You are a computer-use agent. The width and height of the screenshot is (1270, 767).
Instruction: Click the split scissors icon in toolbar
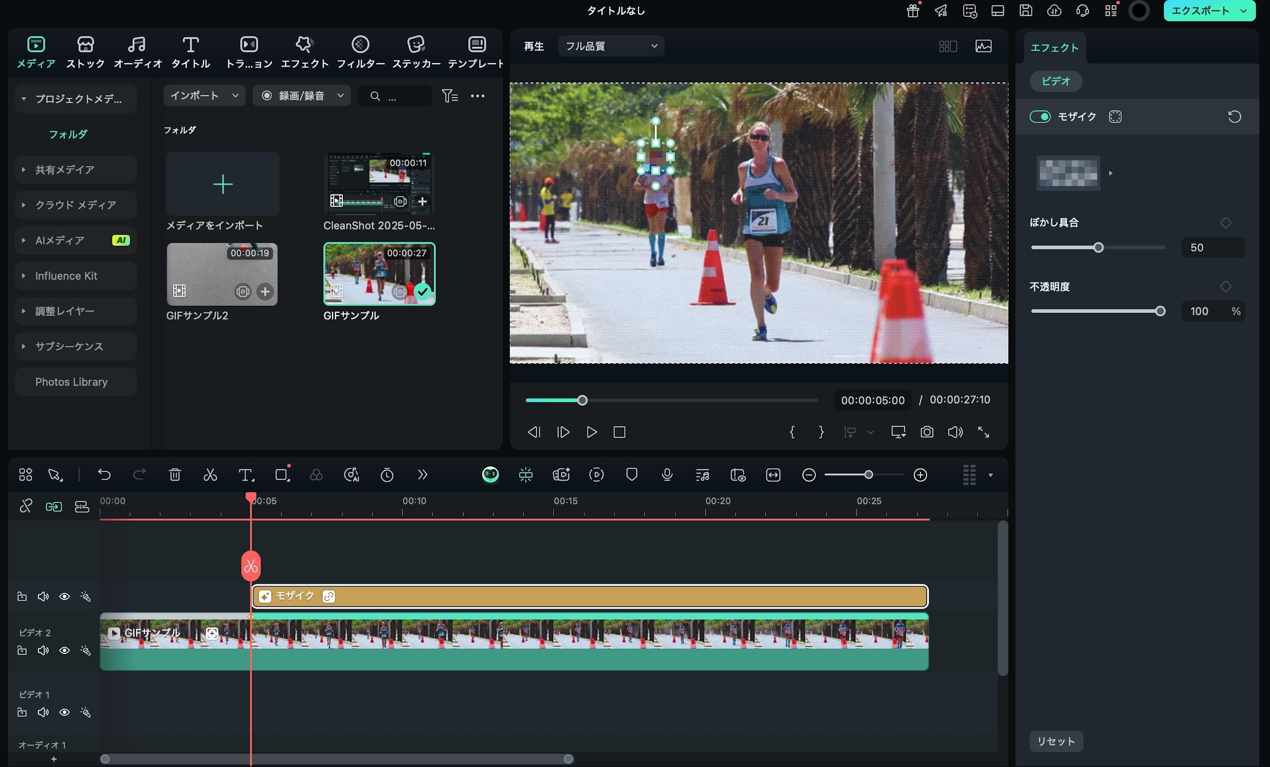click(x=210, y=474)
